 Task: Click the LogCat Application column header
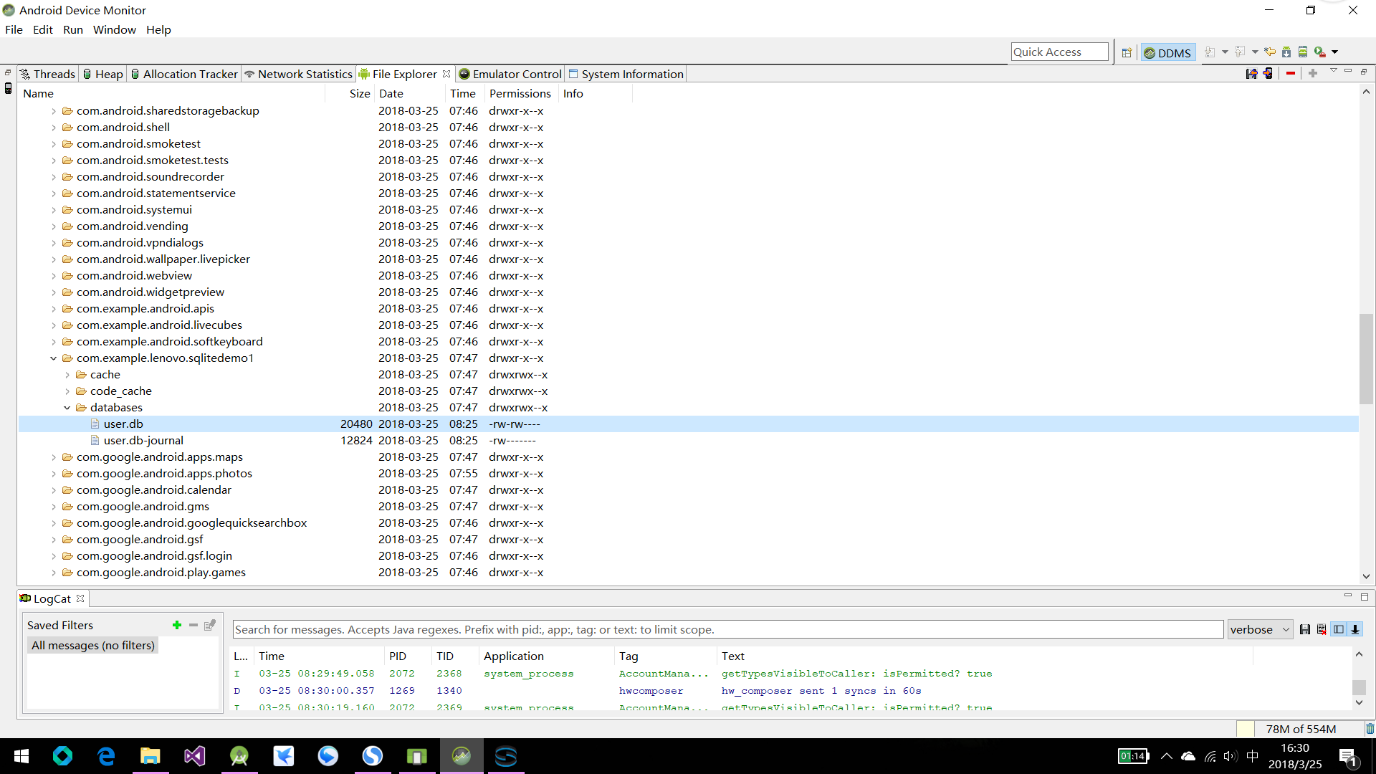[x=547, y=656]
